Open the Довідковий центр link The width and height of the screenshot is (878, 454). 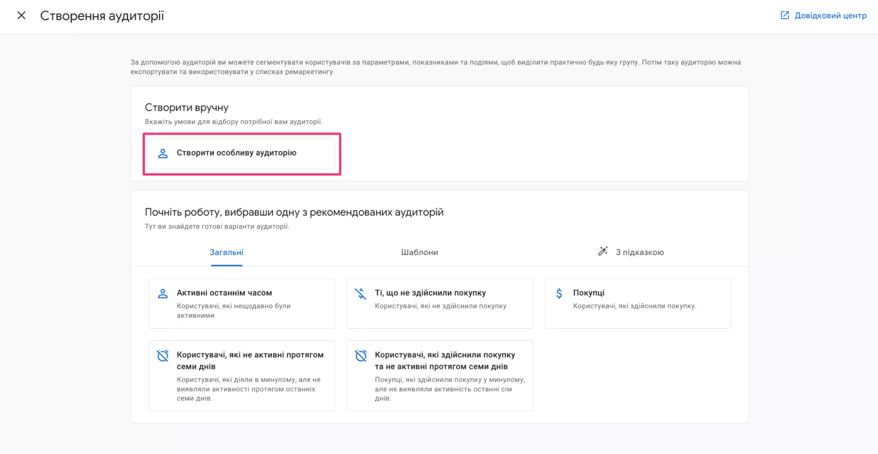point(830,15)
